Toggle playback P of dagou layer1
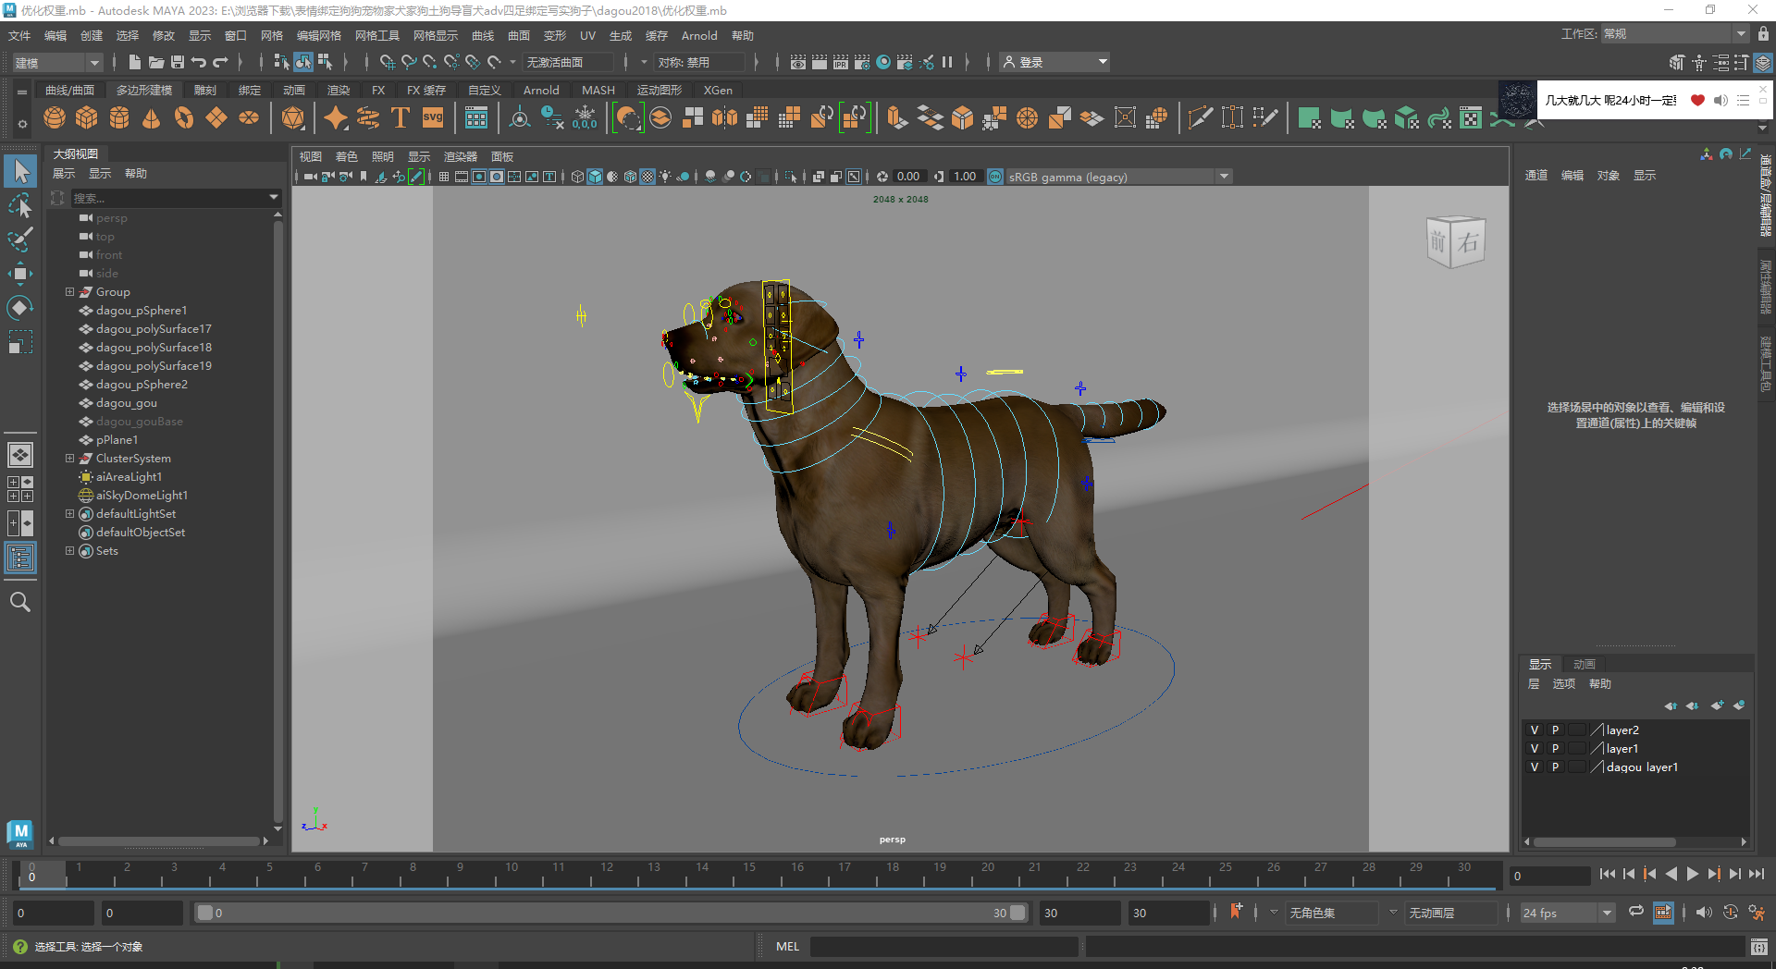 pos(1555,767)
